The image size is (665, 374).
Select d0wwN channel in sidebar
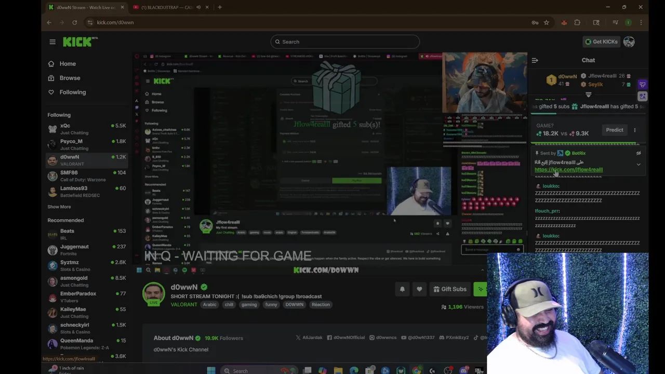[87, 160]
